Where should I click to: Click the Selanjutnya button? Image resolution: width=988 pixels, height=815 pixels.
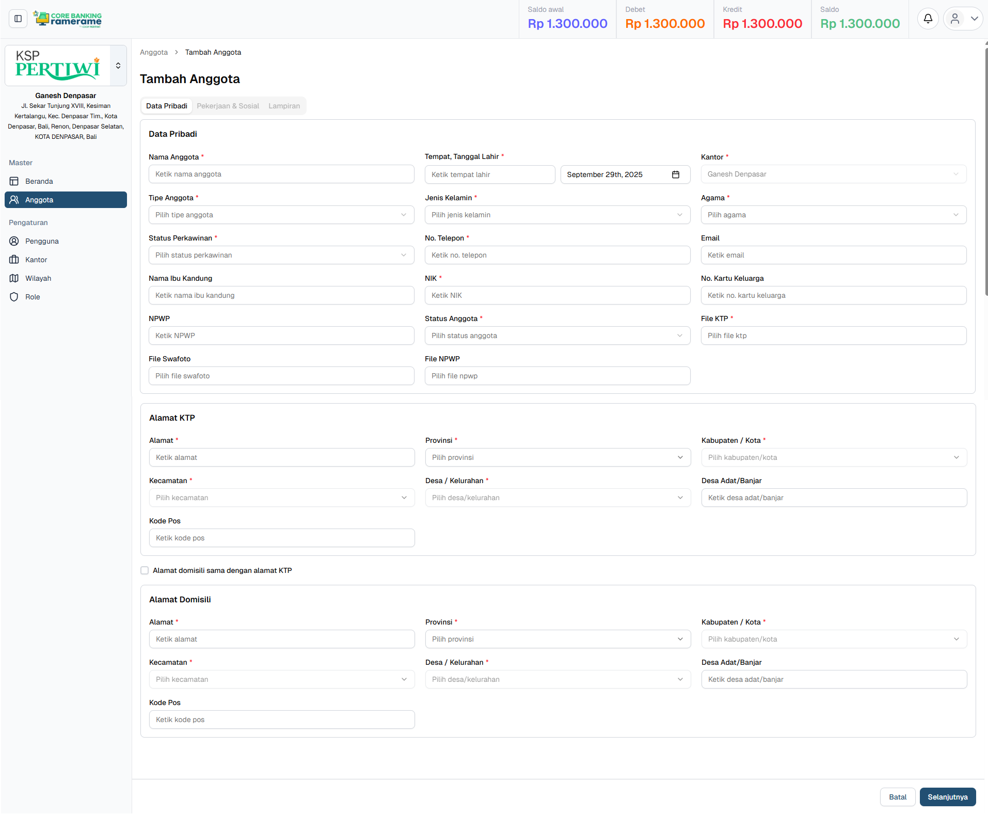[x=948, y=797]
